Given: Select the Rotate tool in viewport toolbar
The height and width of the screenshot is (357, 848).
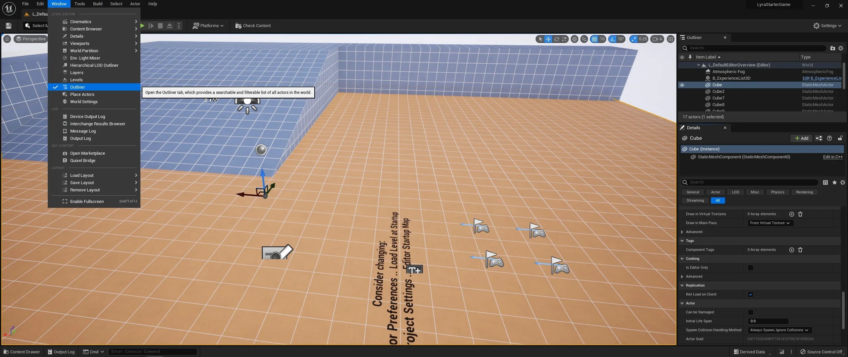Looking at the screenshot, I should pyautogui.click(x=557, y=39).
